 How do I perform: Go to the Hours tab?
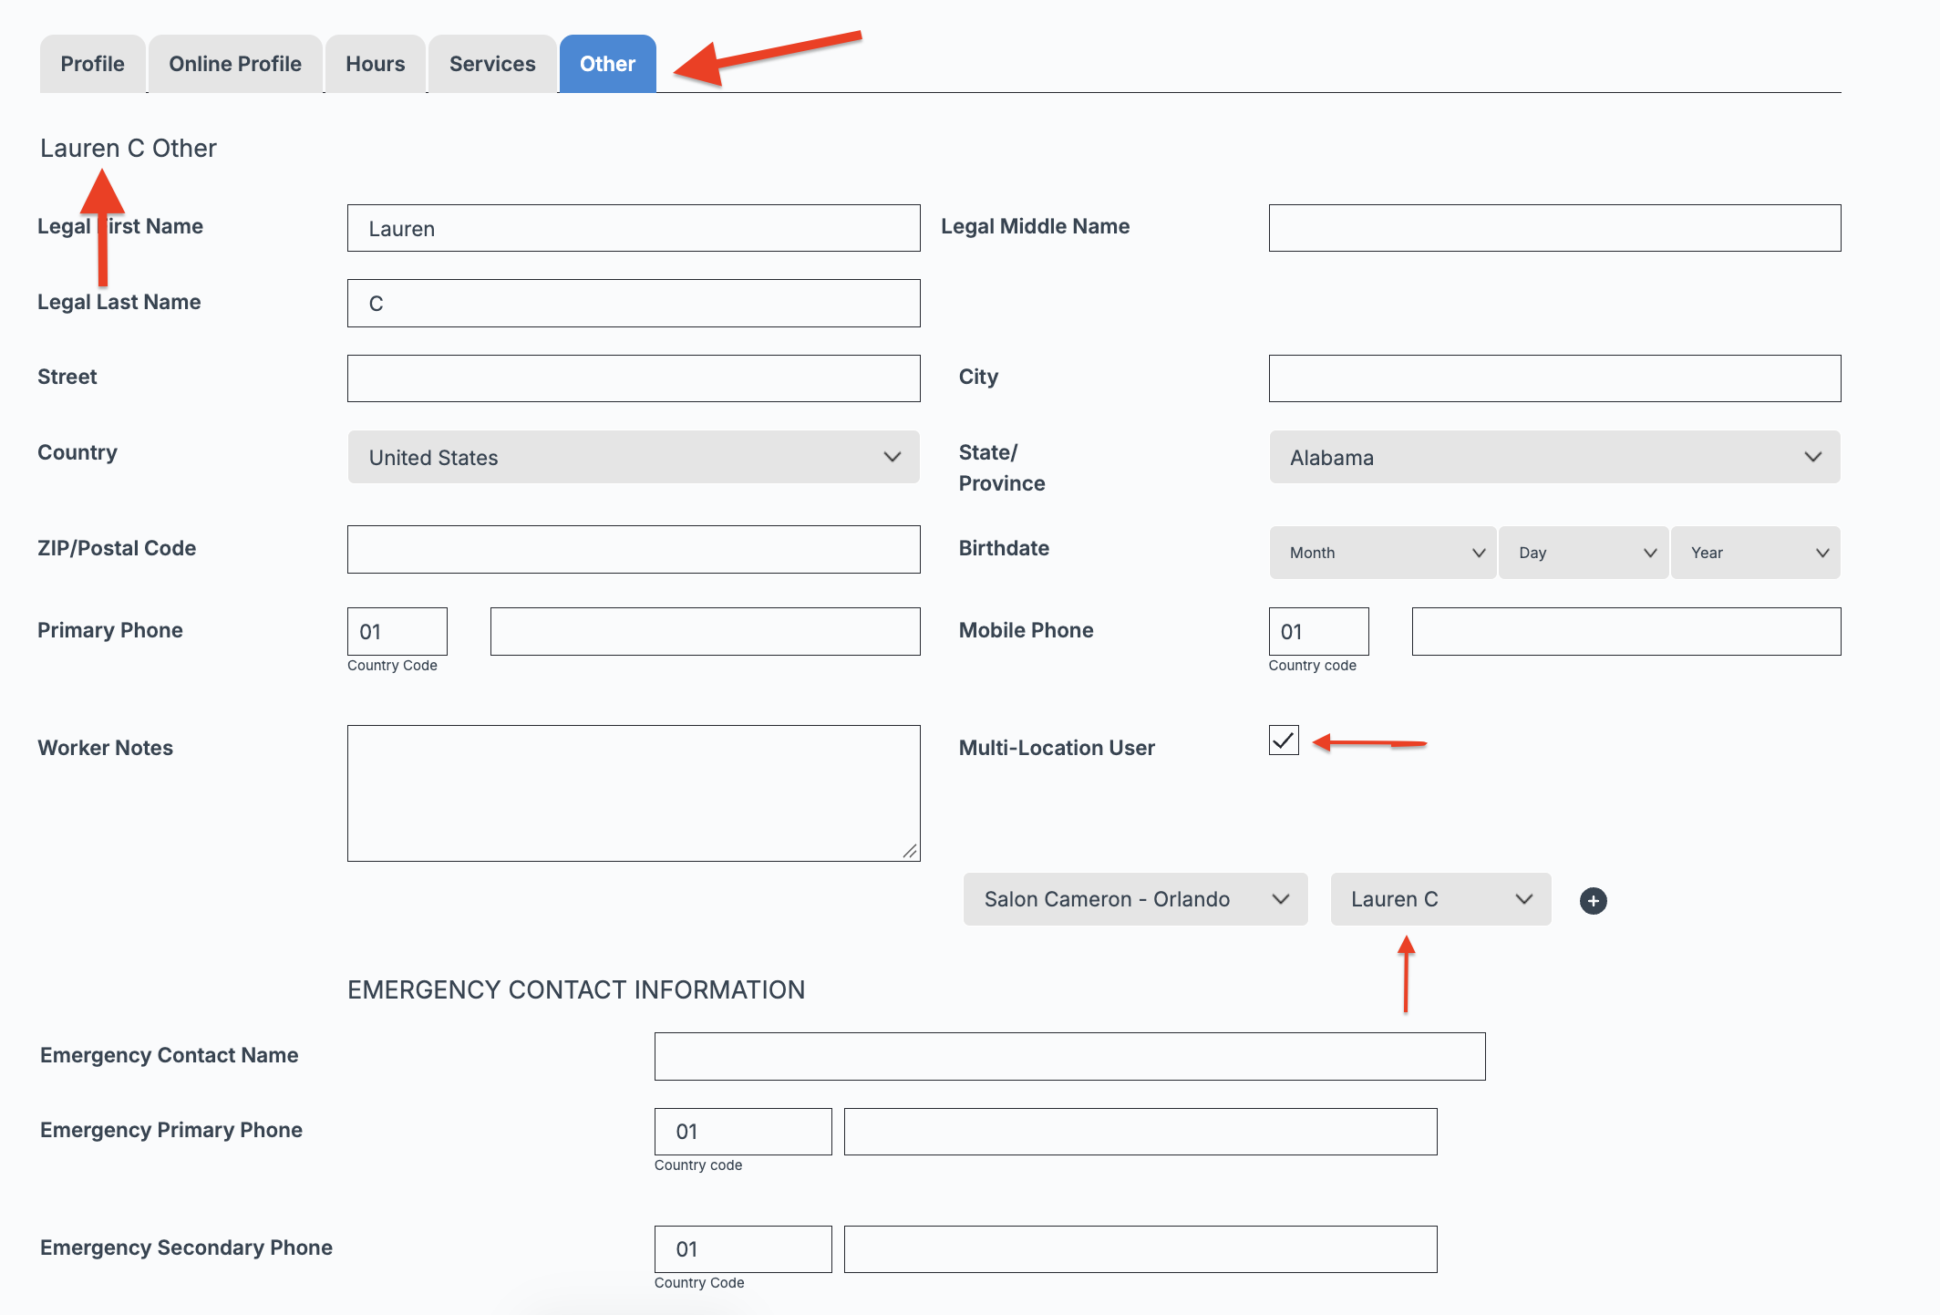pos(376,64)
